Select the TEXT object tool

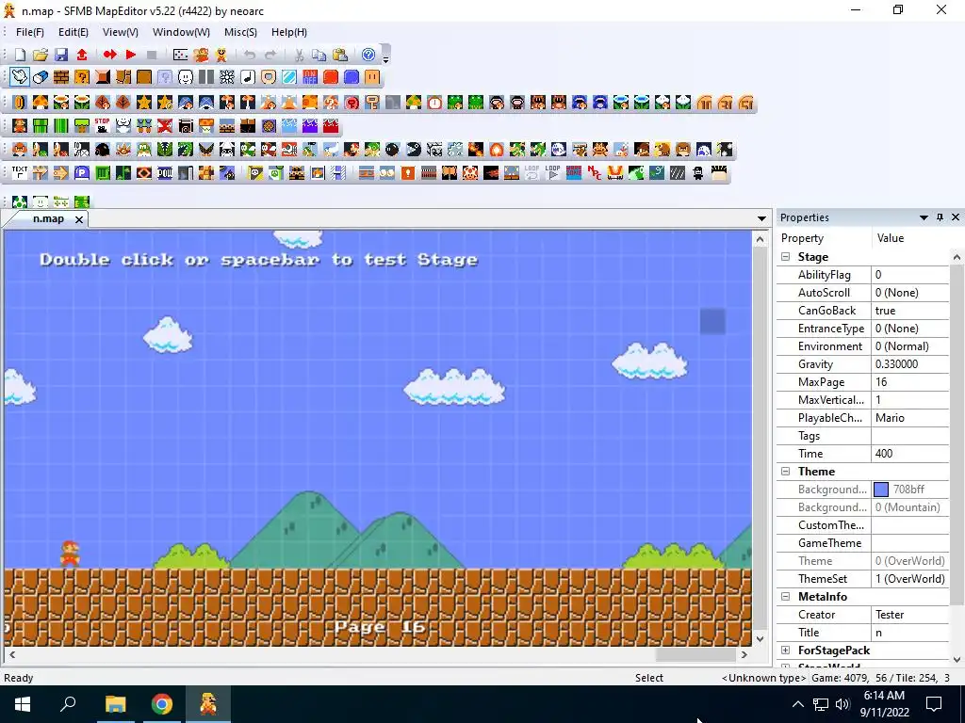20,173
